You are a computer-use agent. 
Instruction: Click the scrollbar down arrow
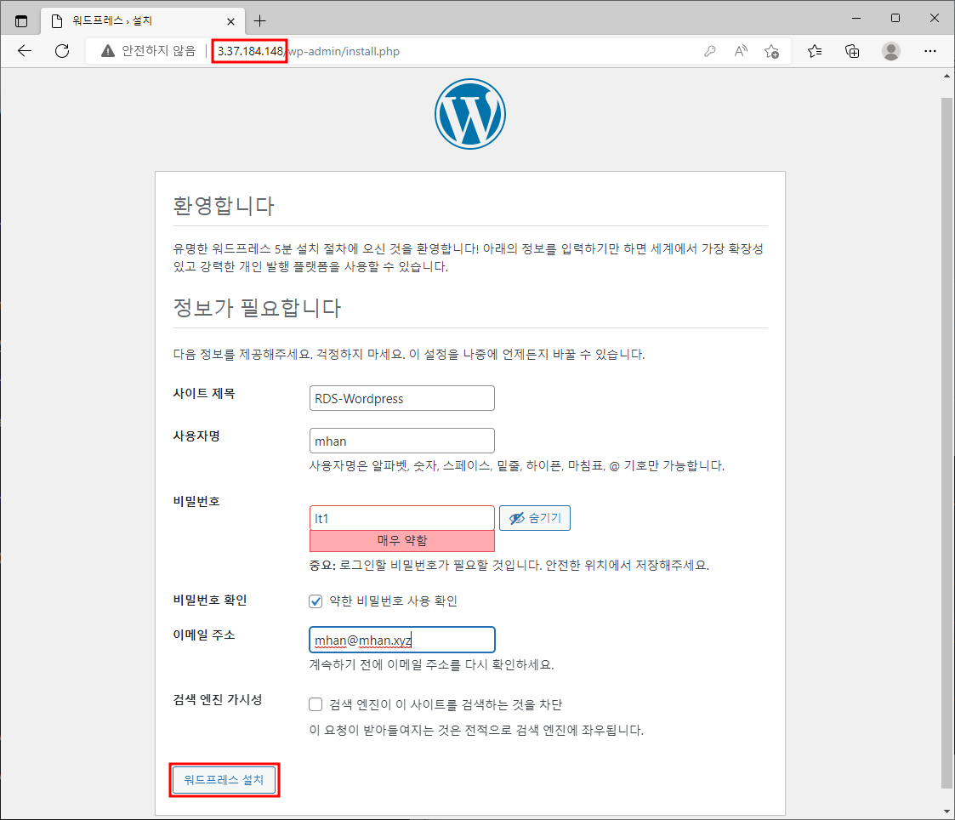(946, 811)
